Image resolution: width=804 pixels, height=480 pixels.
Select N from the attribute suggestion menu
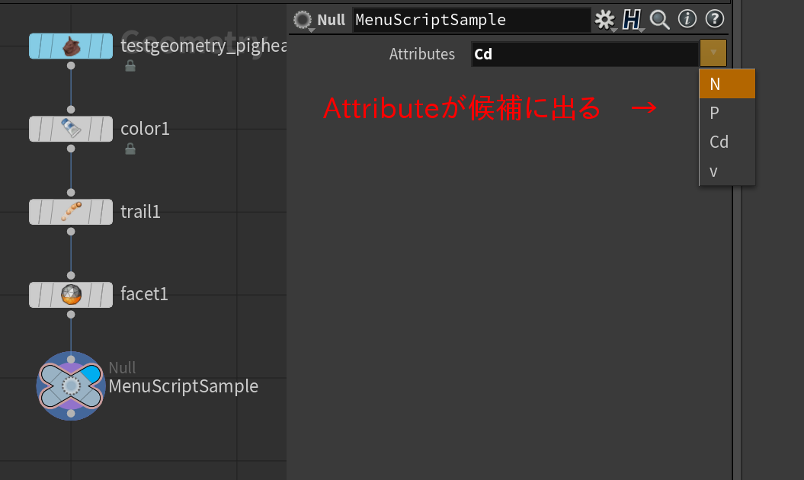(714, 84)
